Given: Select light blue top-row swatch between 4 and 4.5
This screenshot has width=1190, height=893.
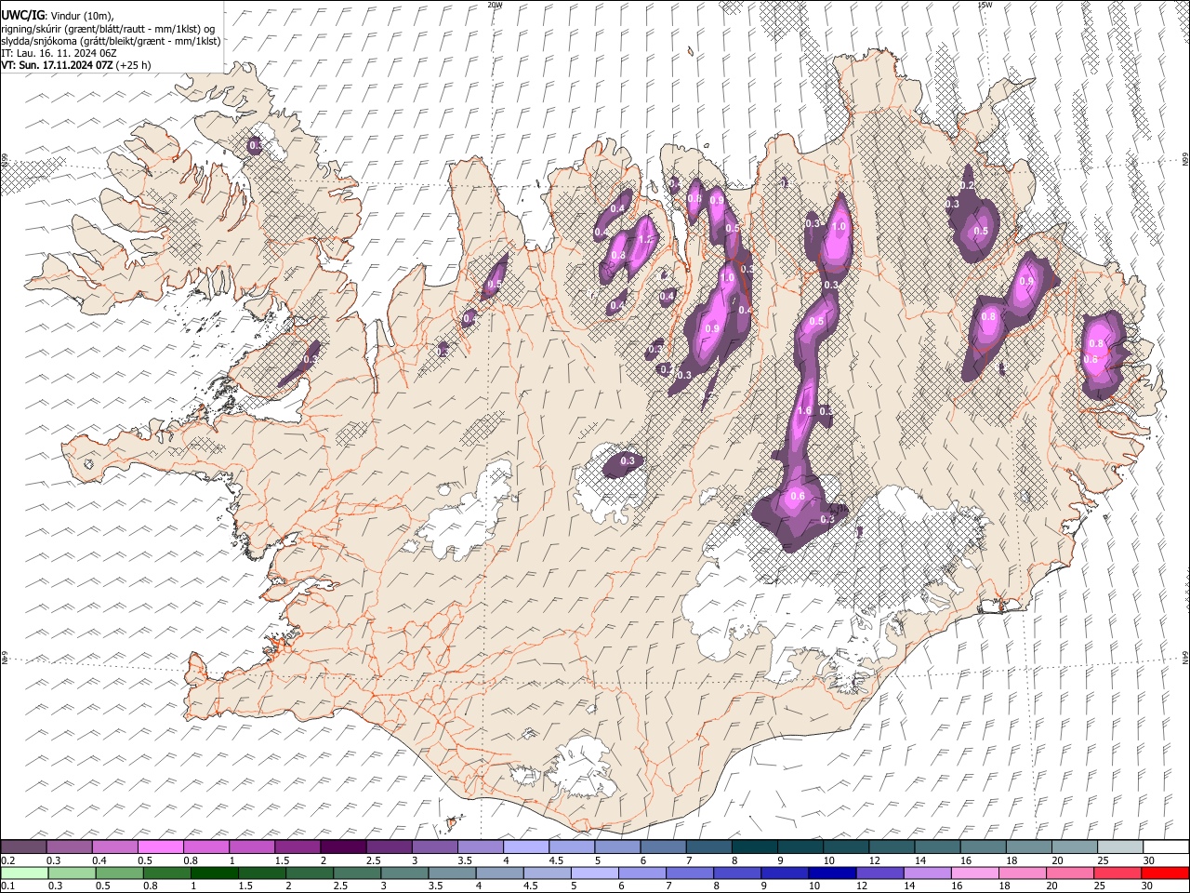Looking at the screenshot, I should click(524, 847).
